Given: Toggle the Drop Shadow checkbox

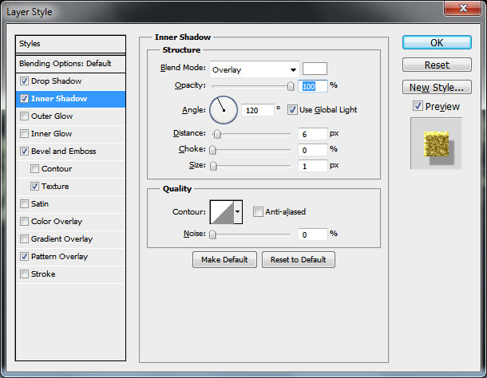Looking at the screenshot, I should tap(24, 81).
